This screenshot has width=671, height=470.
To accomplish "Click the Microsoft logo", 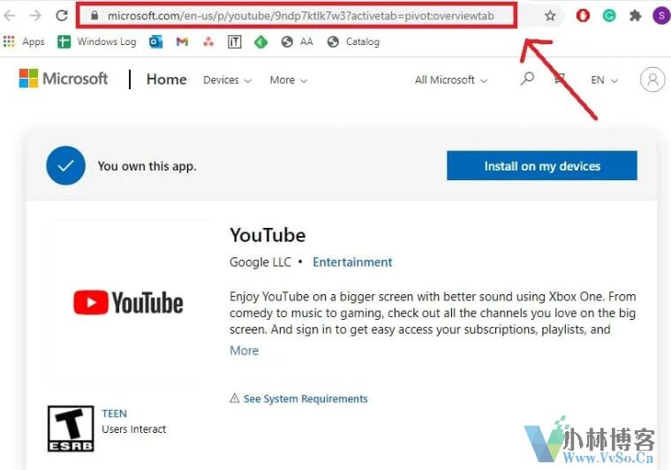I will [x=64, y=79].
